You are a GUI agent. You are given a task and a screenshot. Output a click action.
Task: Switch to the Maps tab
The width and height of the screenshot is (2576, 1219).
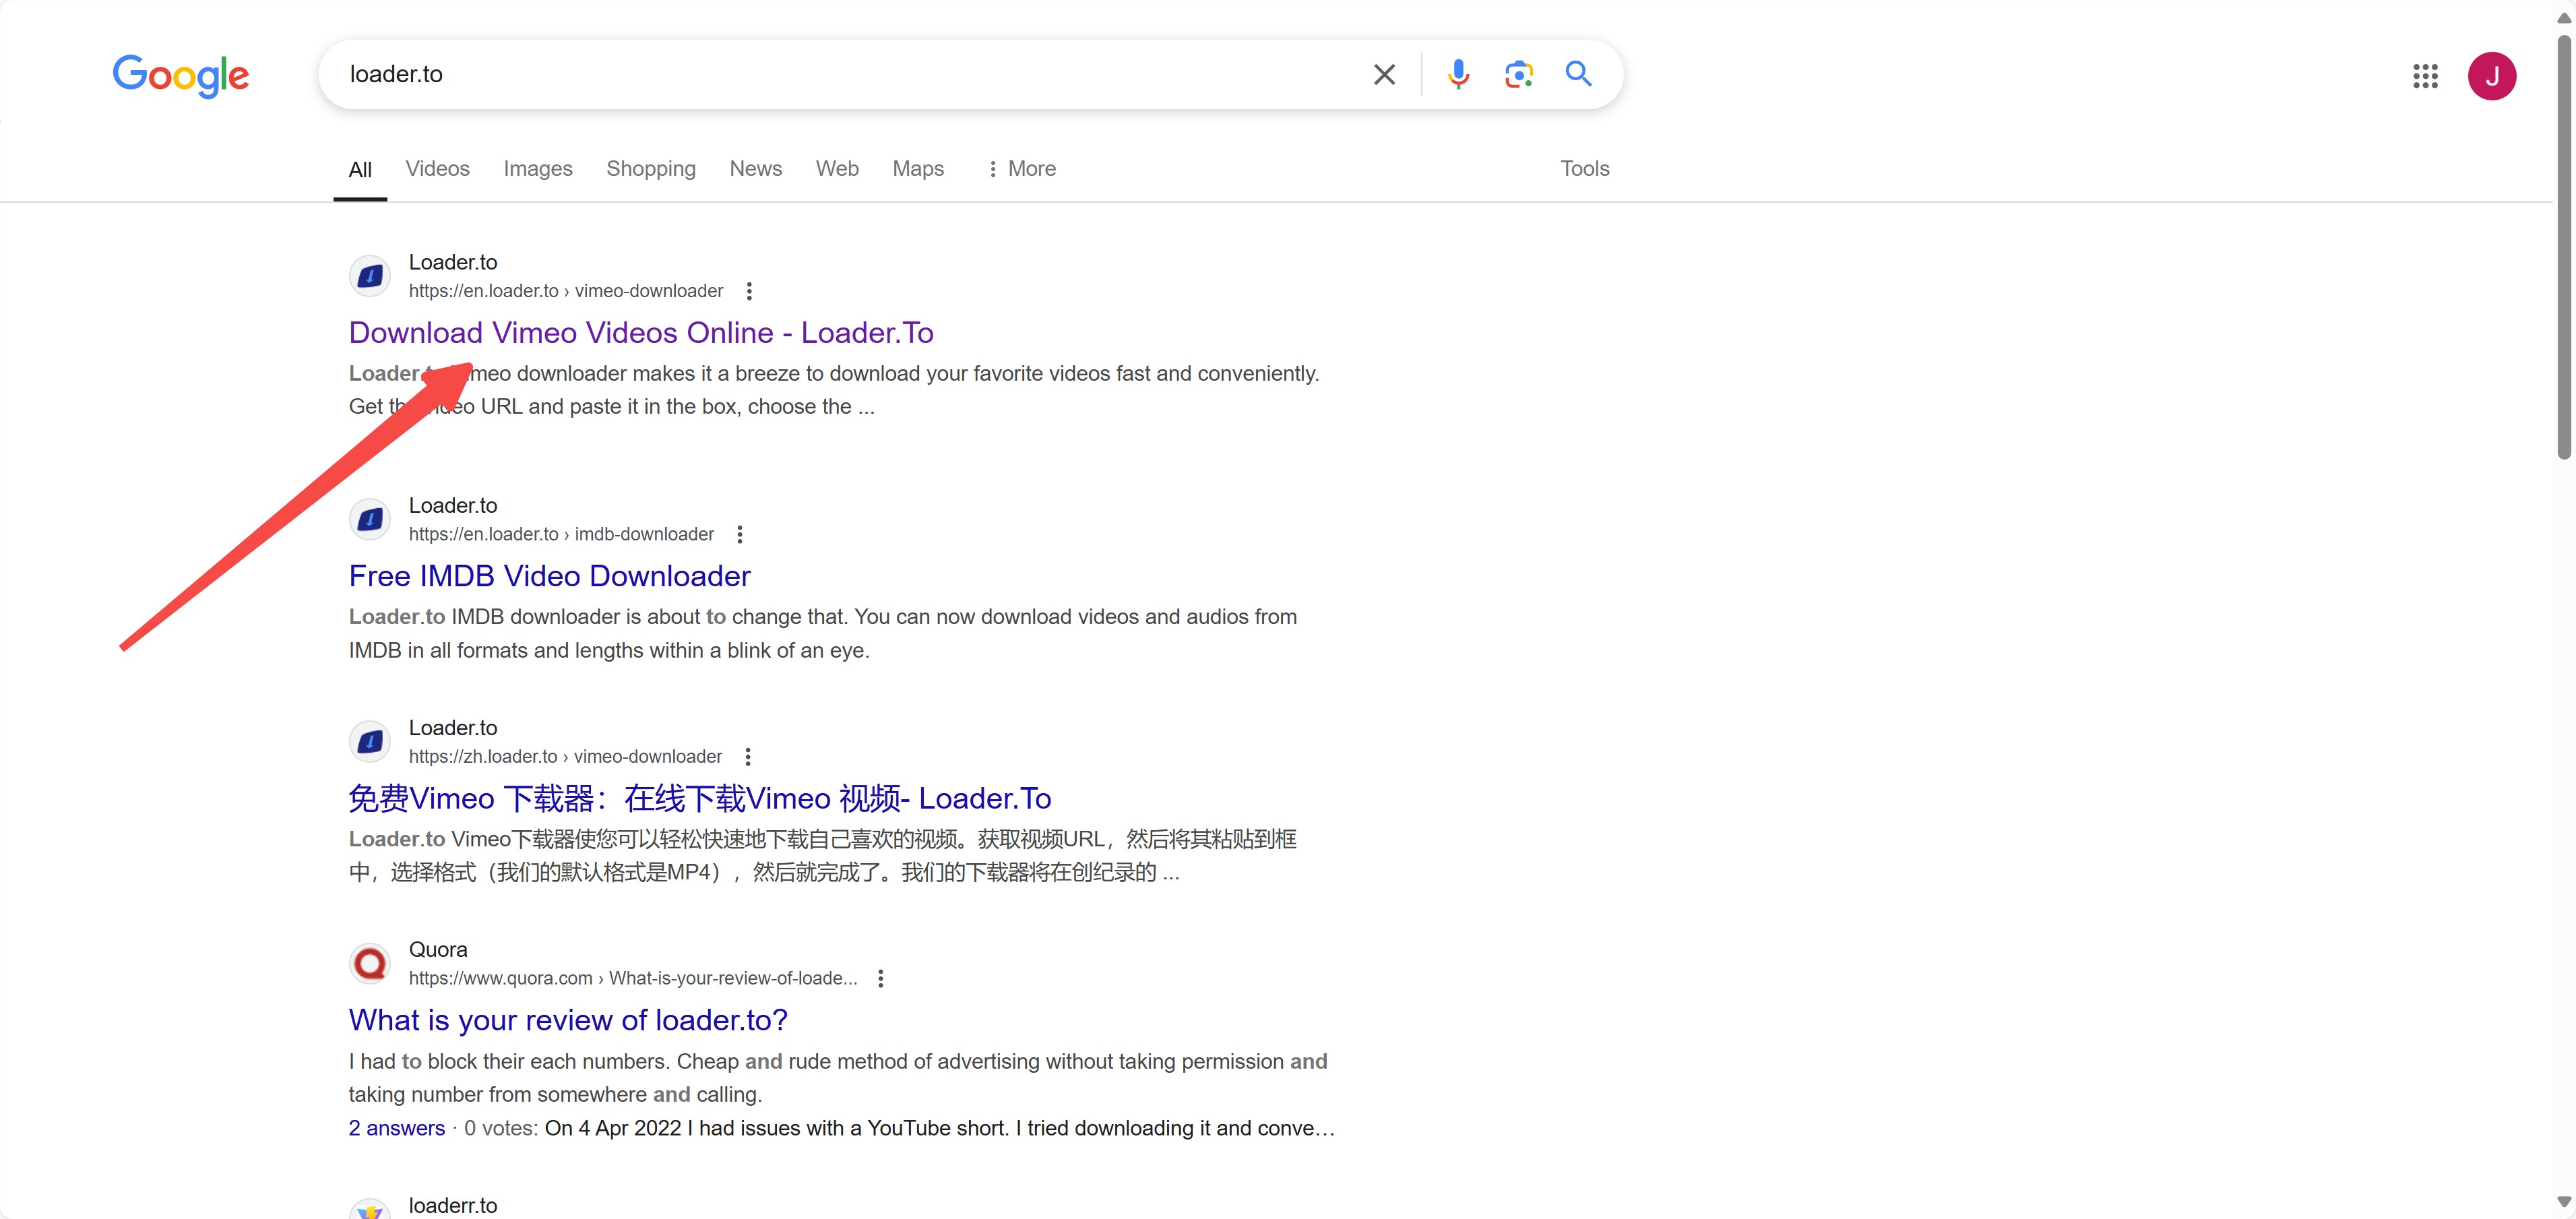(918, 168)
